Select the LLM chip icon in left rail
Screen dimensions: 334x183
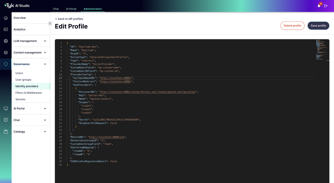click(x=6, y=41)
